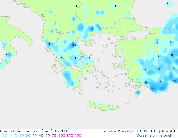178x138 pixels.
Task: Click the date 'Tu 26-05-2026 18:00 UTC (06+36)'
Action: pos(138,131)
